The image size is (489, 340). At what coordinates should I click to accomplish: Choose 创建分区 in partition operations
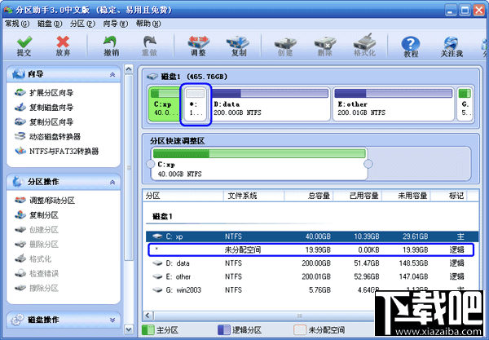[37, 230]
